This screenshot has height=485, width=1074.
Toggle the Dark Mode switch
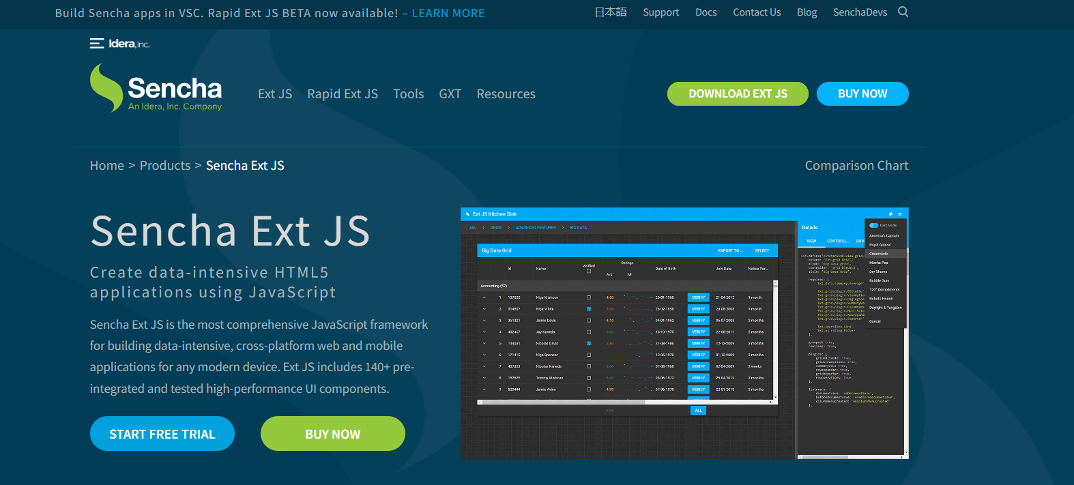(x=873, y=225)
